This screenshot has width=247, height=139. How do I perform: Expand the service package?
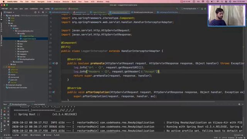(x=16, y=57)
